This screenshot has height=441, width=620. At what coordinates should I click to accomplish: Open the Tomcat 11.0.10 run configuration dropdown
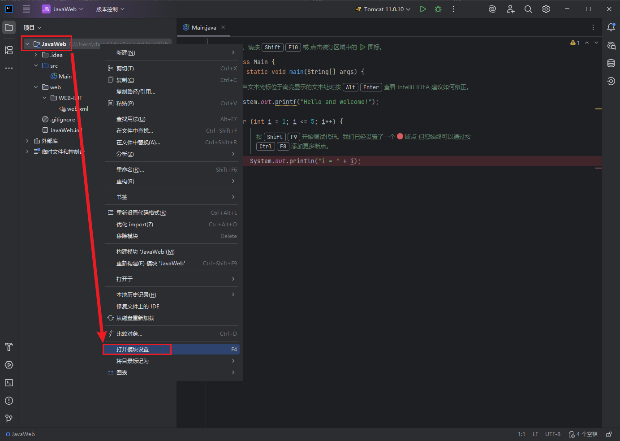pos(383,9)
